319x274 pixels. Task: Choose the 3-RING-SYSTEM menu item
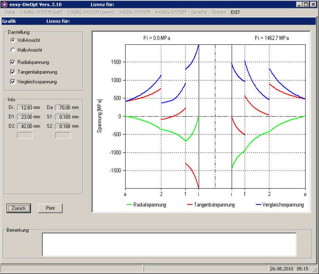point(135,12)
